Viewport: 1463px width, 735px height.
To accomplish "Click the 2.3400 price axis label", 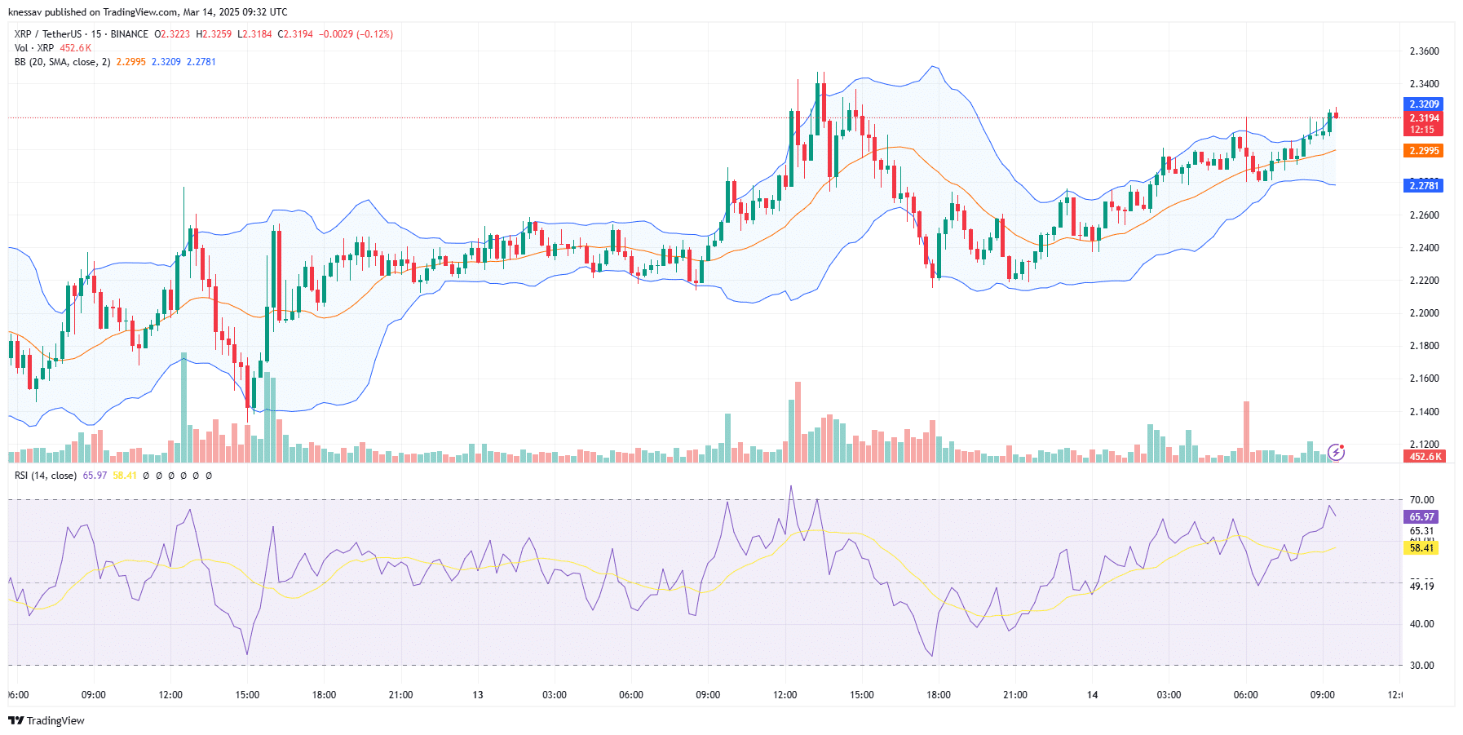I will coord(1424,84).
